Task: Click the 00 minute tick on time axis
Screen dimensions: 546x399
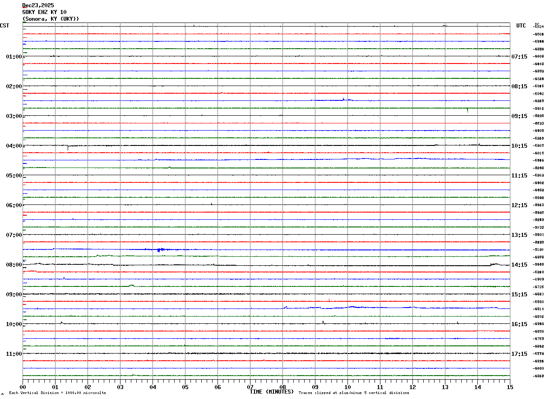Action: tap(23, 387)
